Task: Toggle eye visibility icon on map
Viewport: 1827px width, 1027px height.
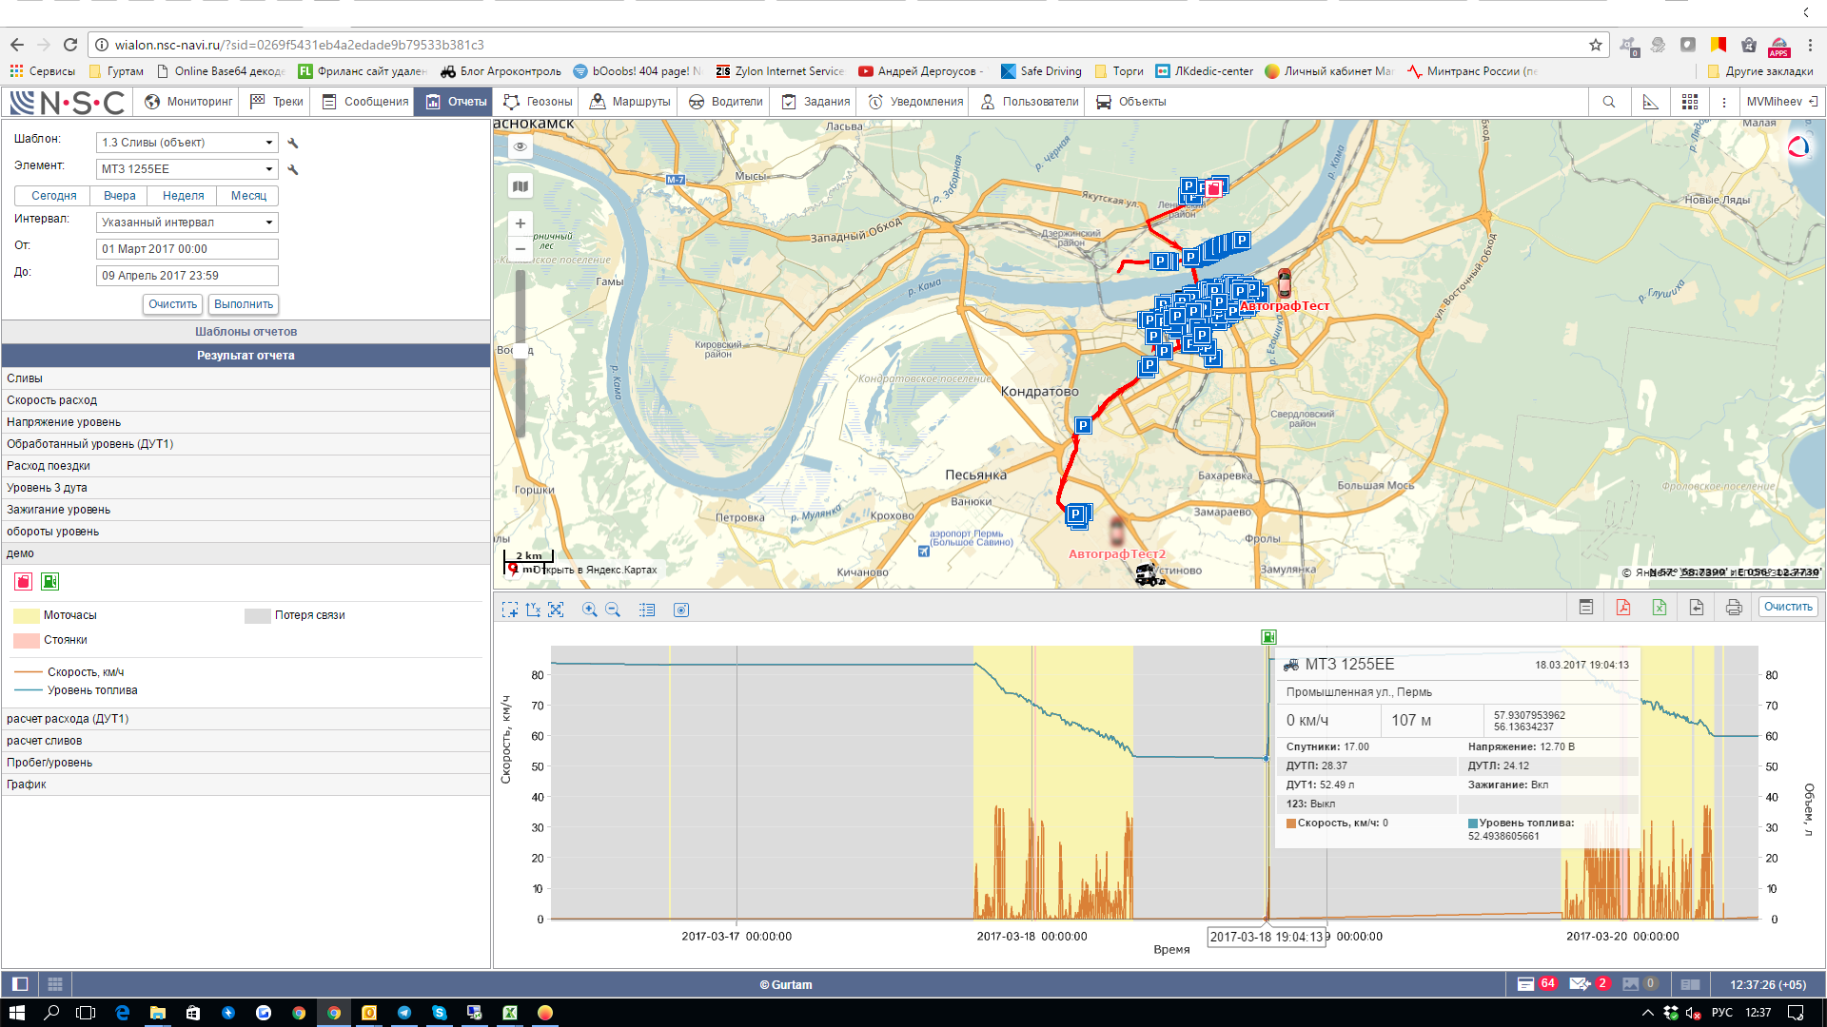Action: coord(520,146)
